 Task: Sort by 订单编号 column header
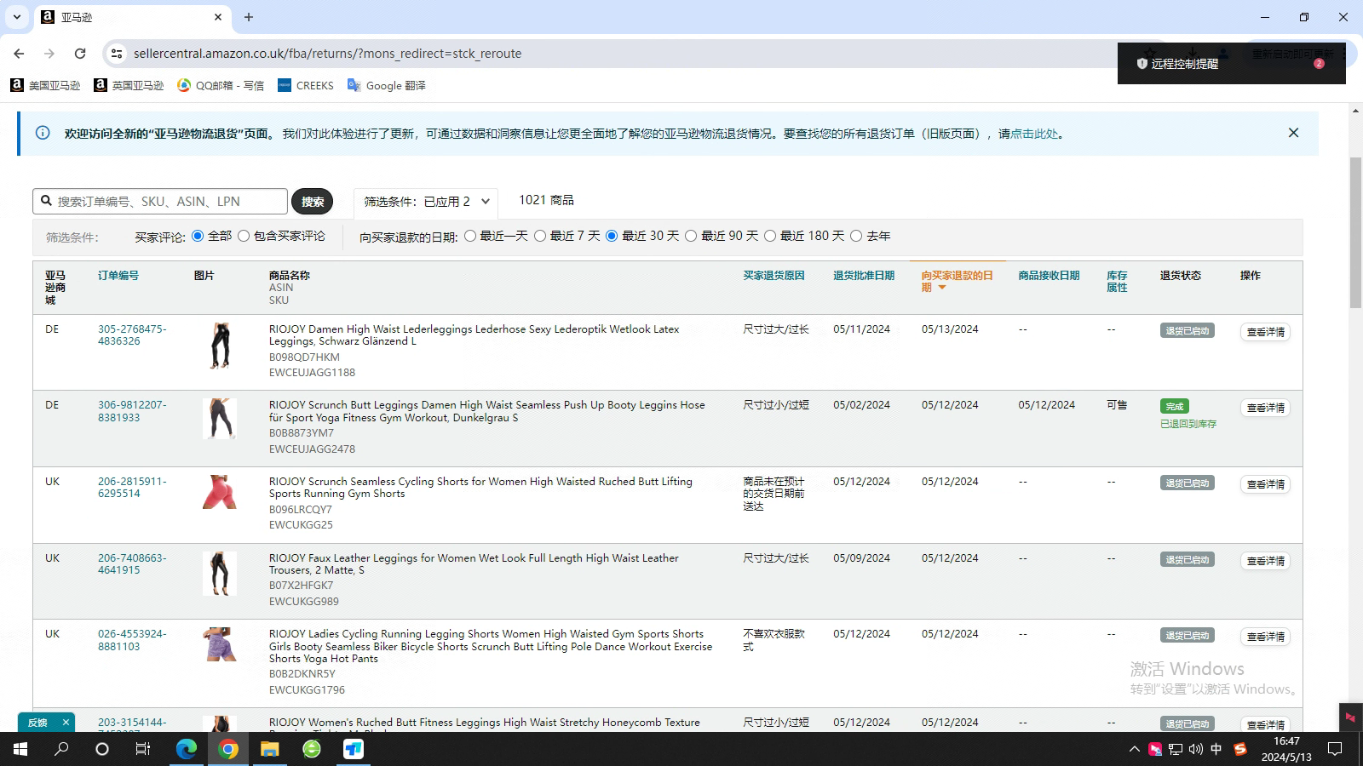click(x=118, y=276)
